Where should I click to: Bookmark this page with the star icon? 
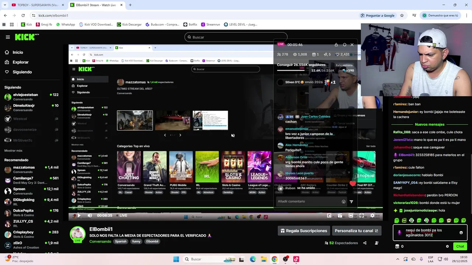click(402, 15)
